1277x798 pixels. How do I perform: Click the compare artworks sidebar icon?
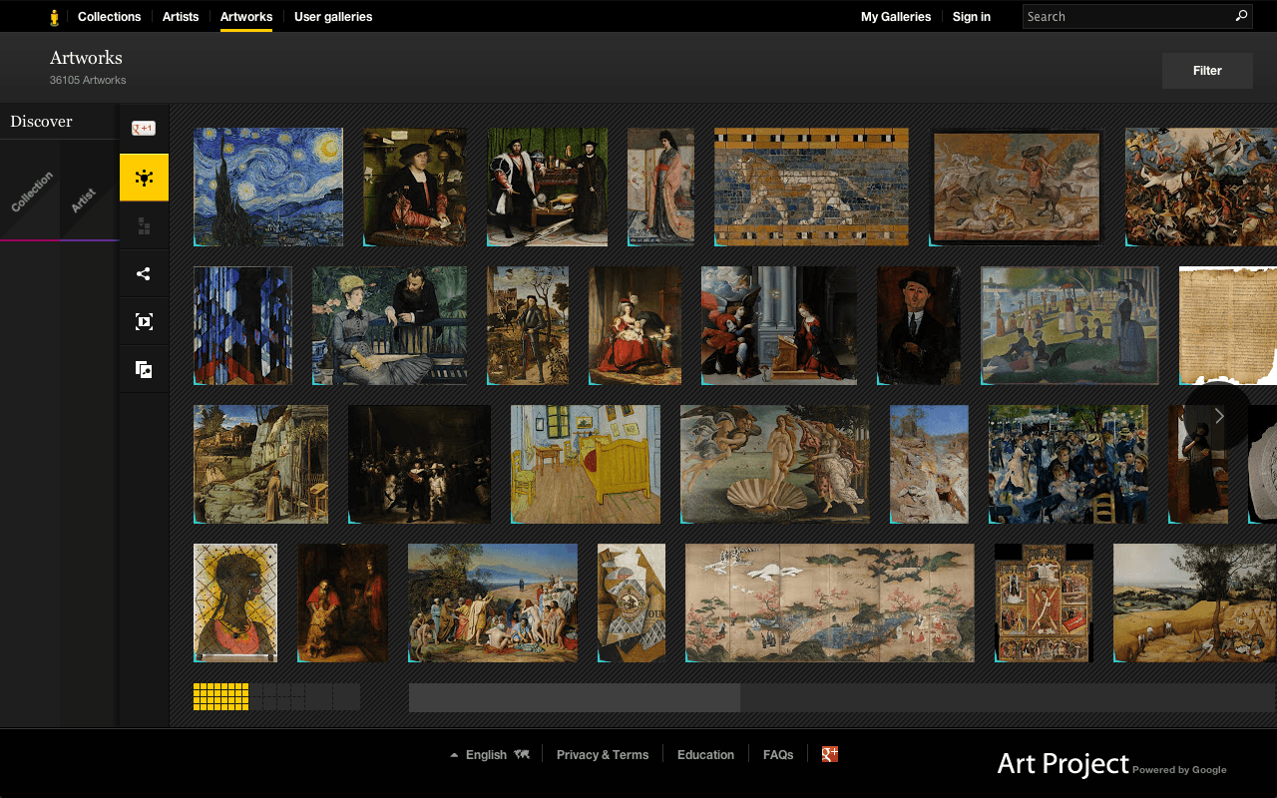(x=144, y=370)
